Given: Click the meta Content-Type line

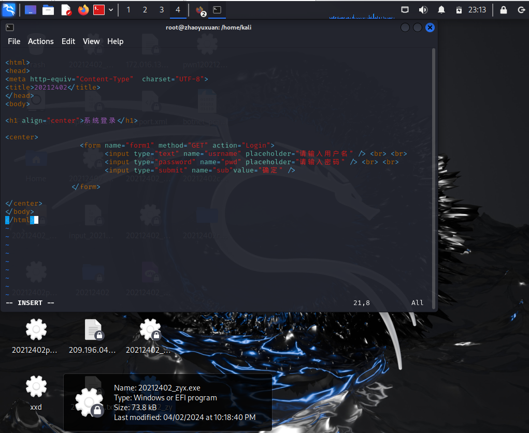Looking at the screenshot, I should [107, 79].
